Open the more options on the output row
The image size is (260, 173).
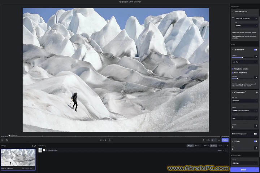coord(227,150)
